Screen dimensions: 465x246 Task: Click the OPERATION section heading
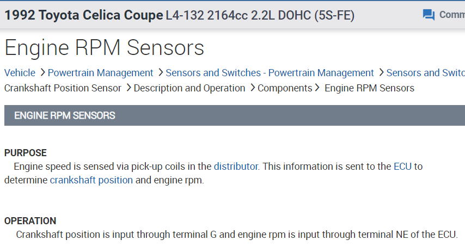(30, 221)
